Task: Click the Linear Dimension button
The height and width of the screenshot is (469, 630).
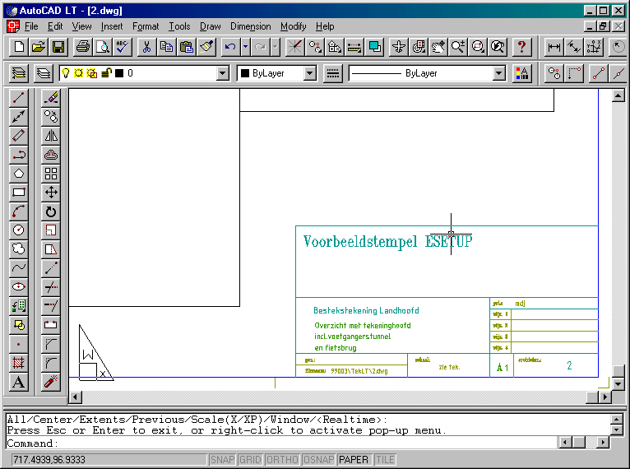Action: (x=554, y=47)
